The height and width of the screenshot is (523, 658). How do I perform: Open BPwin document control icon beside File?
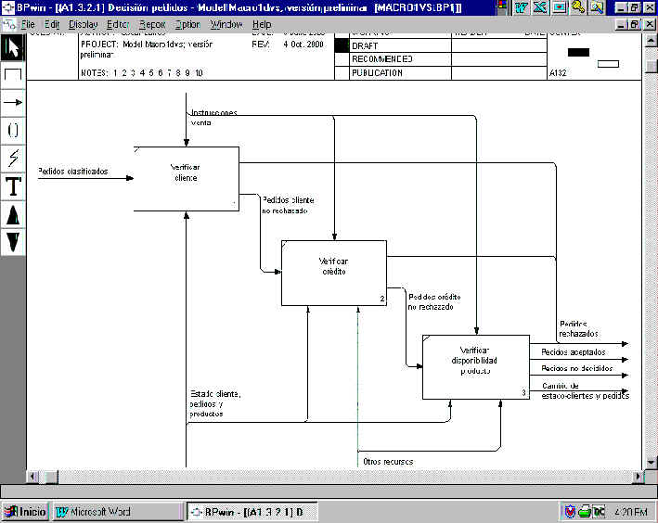[8, 24]
